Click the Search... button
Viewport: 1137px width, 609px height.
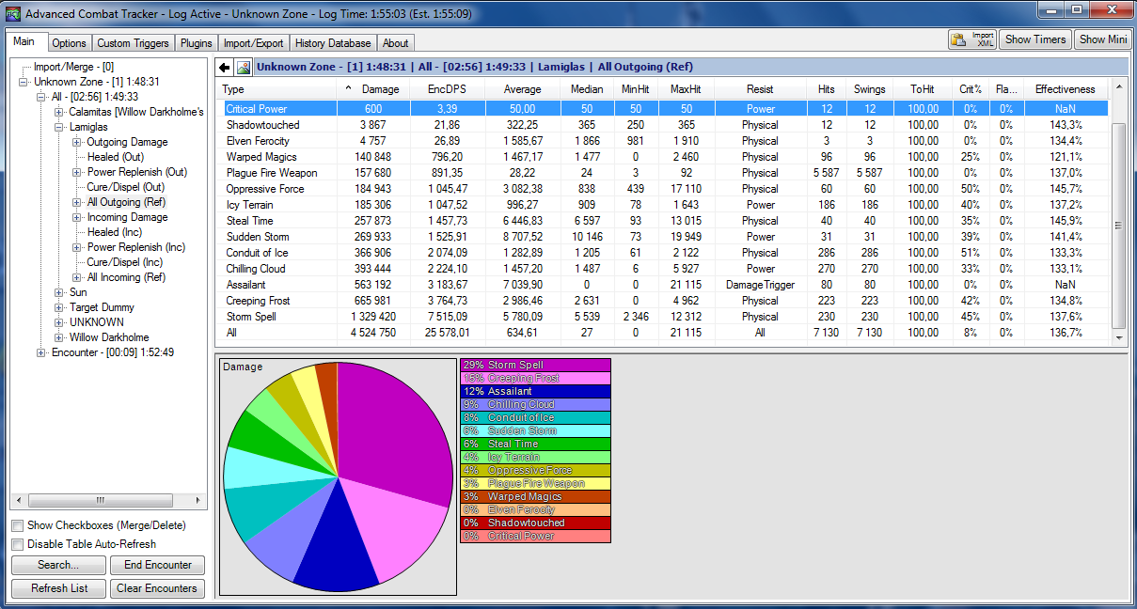pyautogui.click(x=58, y=565)
